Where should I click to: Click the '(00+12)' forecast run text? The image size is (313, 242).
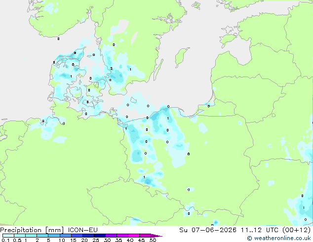click(296, 230)
